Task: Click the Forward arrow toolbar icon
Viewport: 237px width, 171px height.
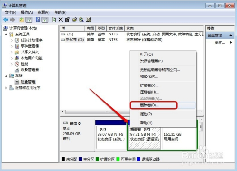Action: coord(12,20)
